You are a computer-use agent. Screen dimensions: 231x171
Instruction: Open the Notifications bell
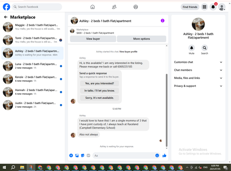213,7
